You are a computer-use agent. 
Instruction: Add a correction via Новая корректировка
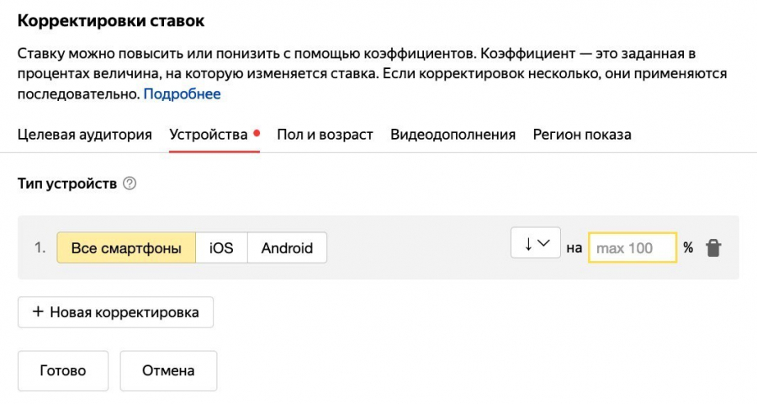[115, 312]
